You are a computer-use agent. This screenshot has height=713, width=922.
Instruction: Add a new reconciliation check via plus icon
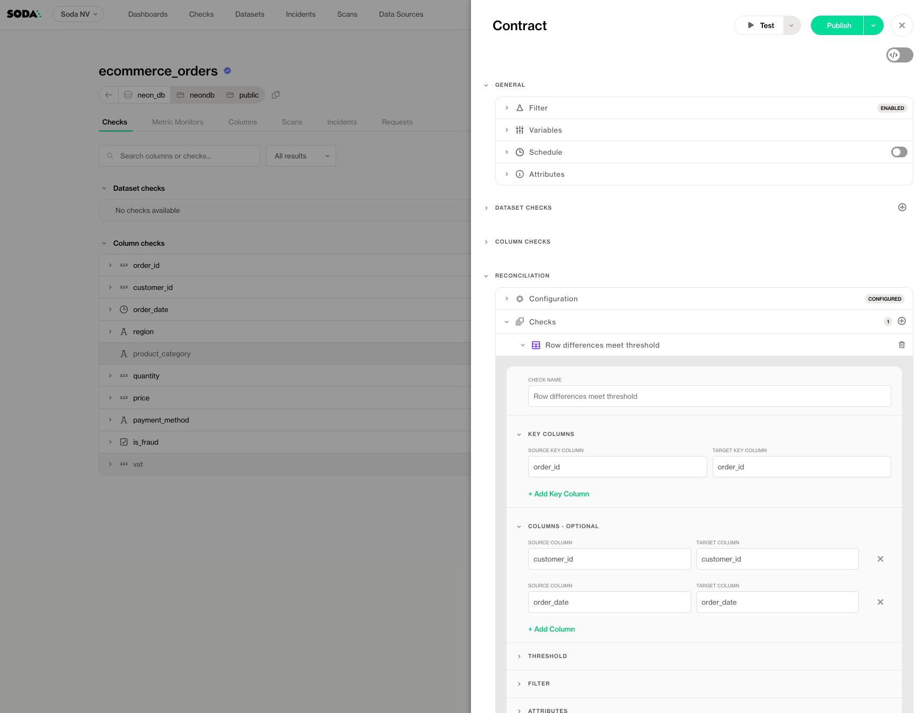[x=901, y=322]
